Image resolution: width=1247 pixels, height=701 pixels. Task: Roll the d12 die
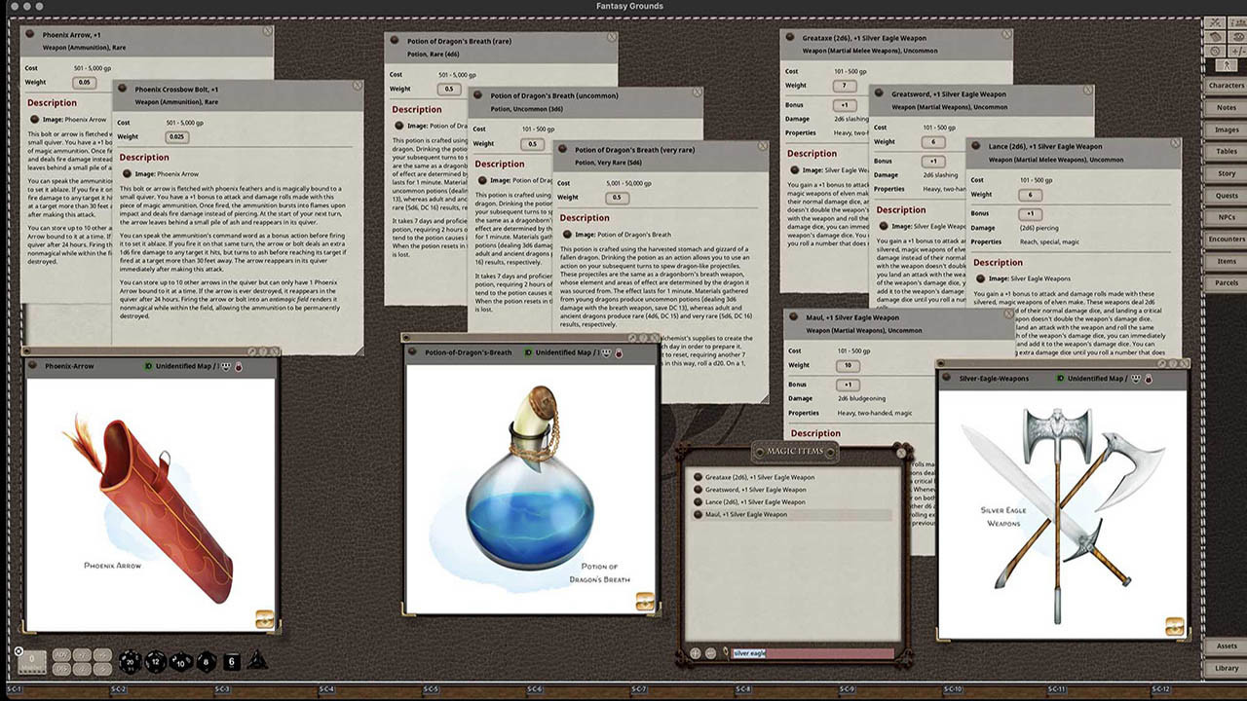(156, 662)
